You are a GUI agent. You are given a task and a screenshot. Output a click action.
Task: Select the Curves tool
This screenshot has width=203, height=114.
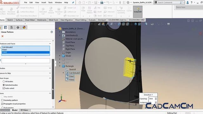[129, 9]
